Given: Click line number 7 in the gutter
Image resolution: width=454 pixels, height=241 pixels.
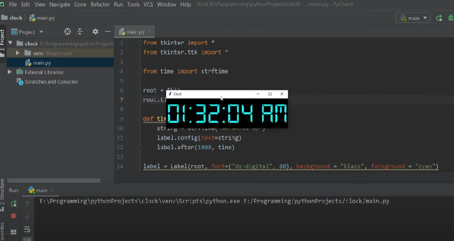Looking at the screenshot, I should pyautogui.click(x=122, y=100).
